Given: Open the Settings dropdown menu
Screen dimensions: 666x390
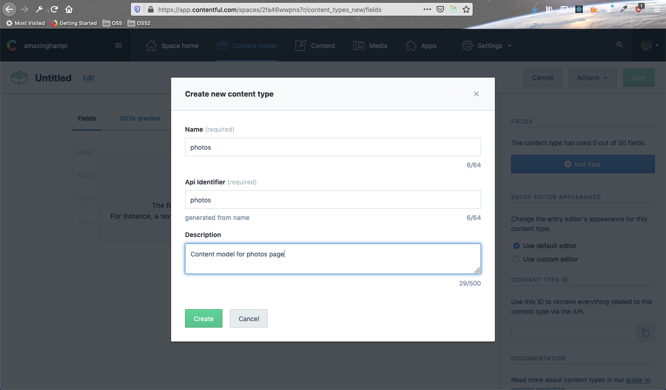Looking at the screenshot, I should pyautogui.click(x=487, y=45).
